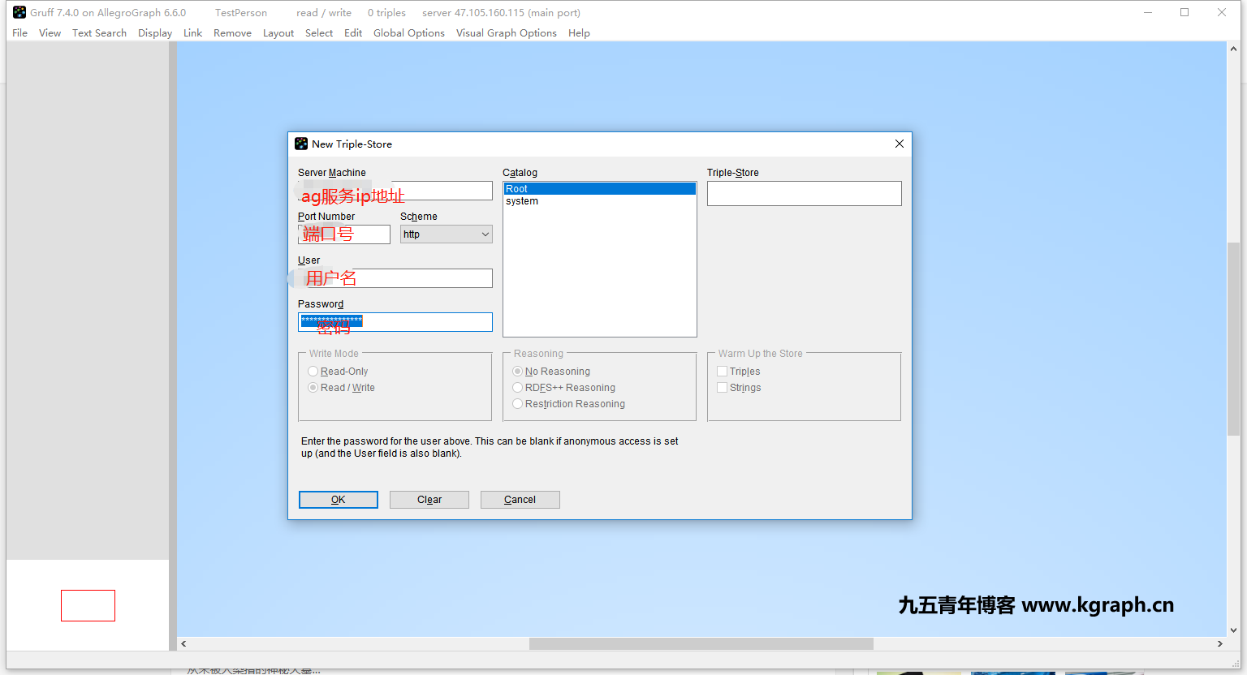Choose RDFS++ Reasoning option
The image size is (1247, 675).
tap(564, 388)
